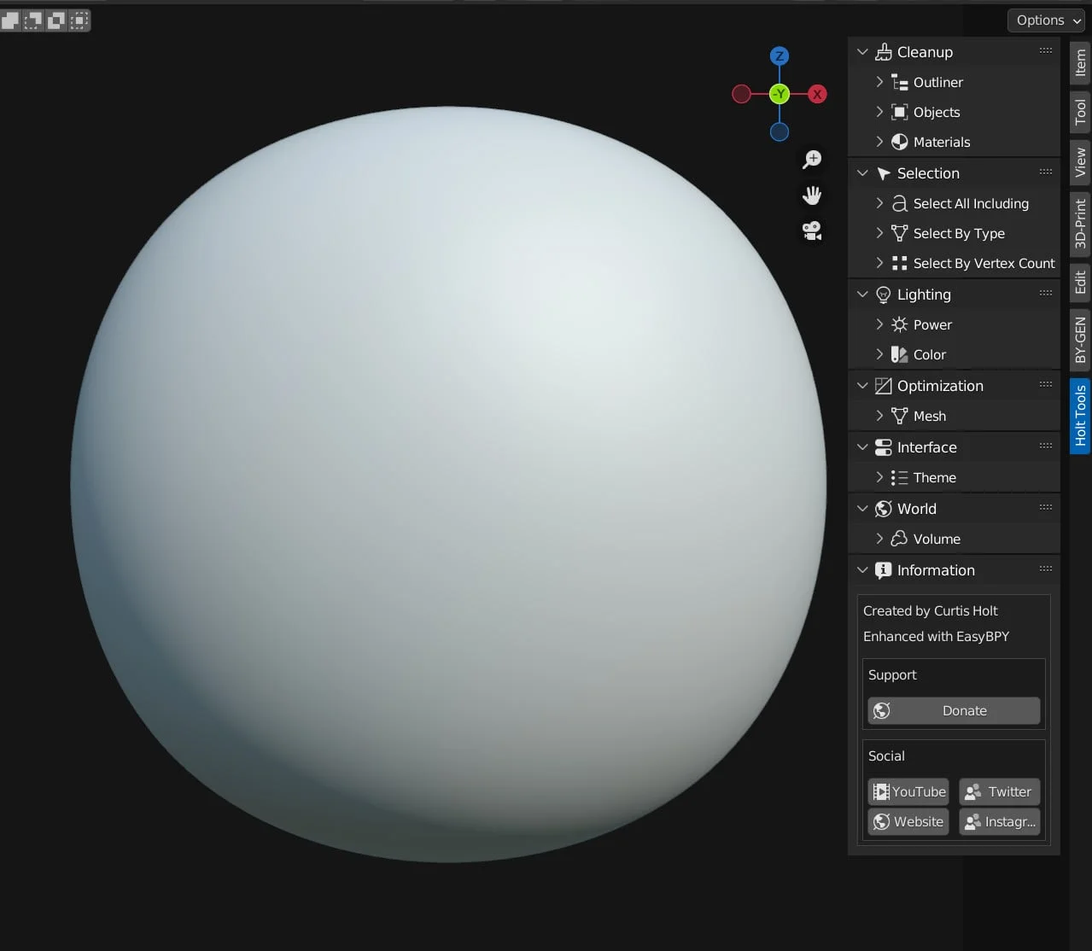Collapse the Cleanup panel
Screen dimensions: 1092x951
tap(861, 51)
